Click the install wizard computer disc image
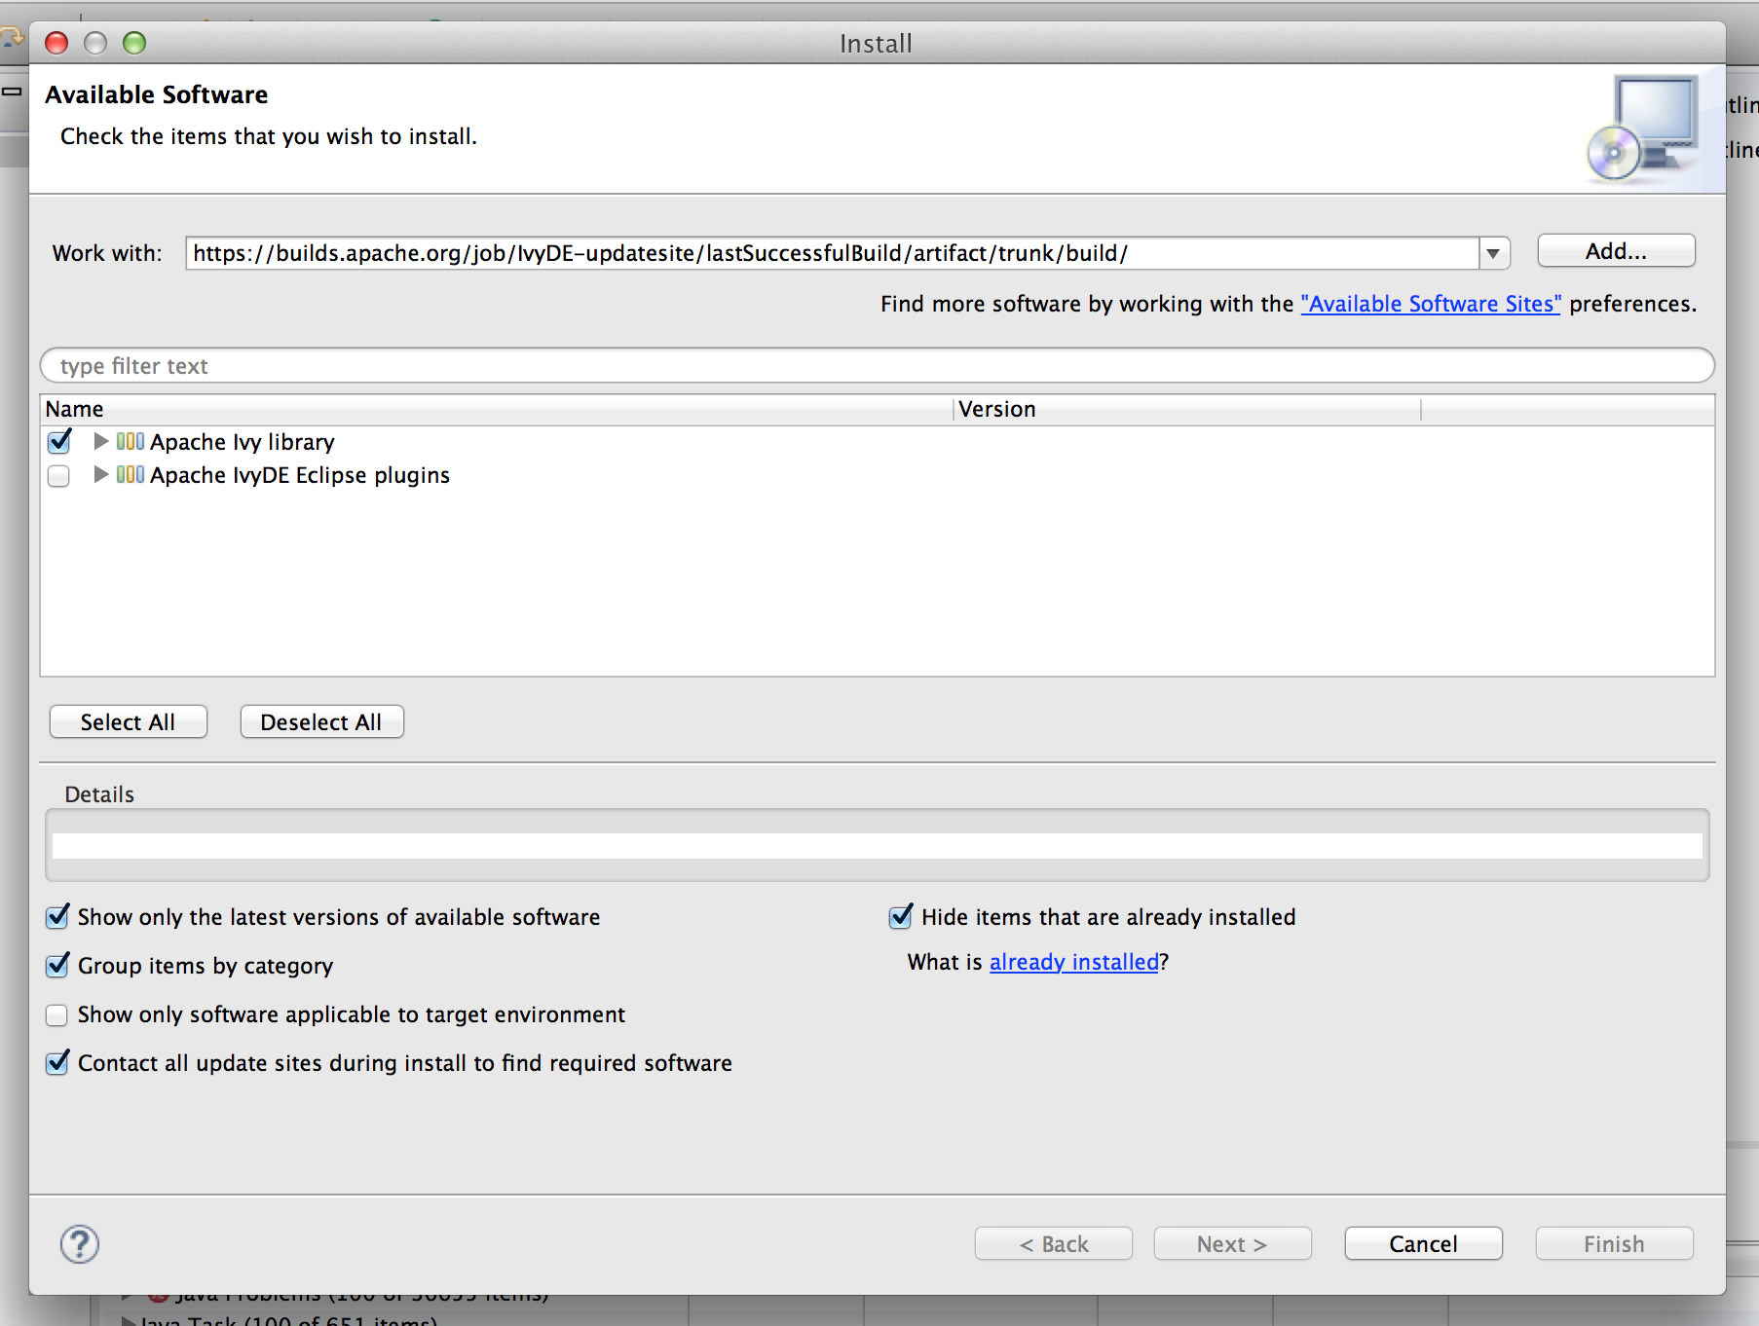This screenshot has width=1759, height=1326. pyautogui.click(x=1643, y=129)
